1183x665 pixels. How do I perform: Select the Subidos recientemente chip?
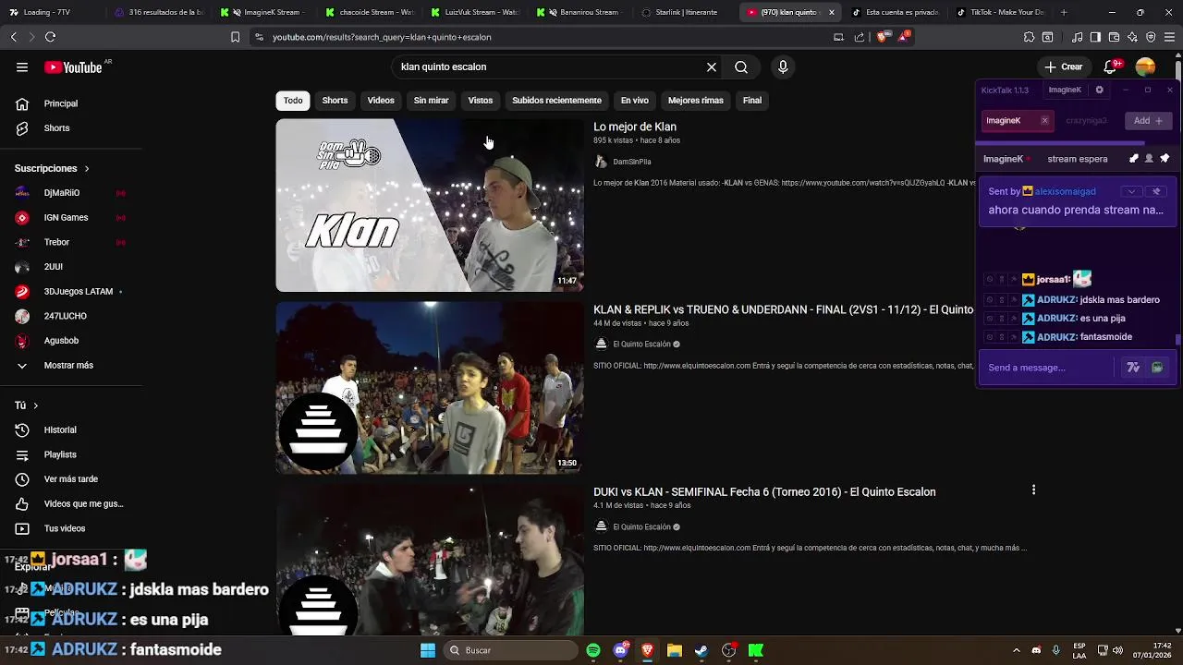click(556, 100)
